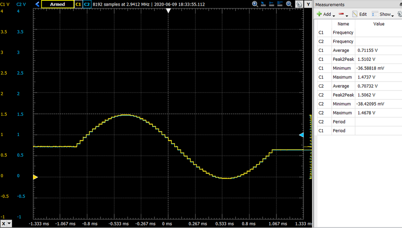Image resolution: width=402 pixels, height=228 pixels.
Task: Click the Peak2Peak name in C1 row
Action: point(343,59)
